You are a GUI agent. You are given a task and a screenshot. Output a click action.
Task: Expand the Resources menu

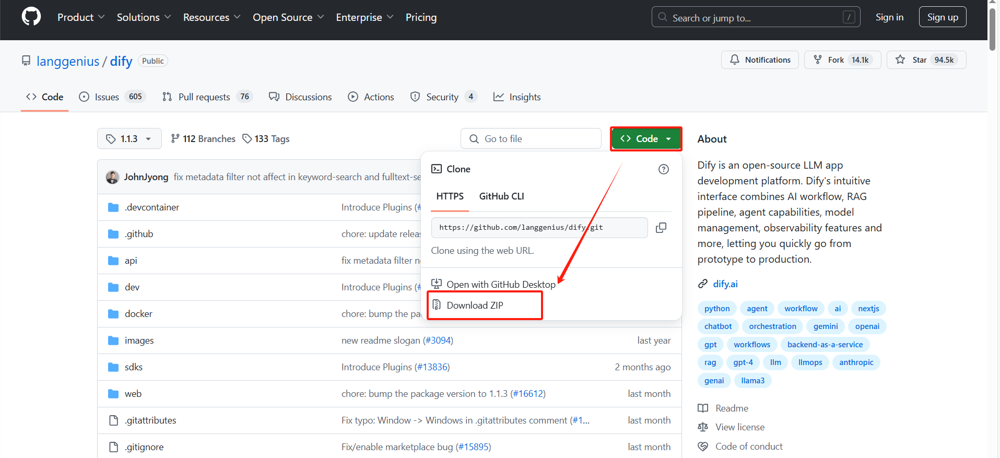(211, 17)
